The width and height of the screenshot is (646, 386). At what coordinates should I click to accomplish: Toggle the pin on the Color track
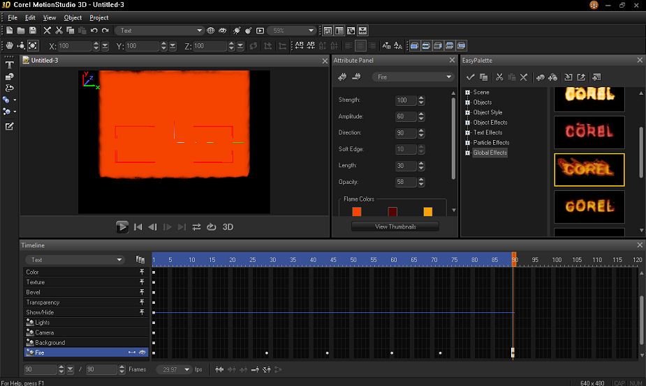click(x=142, y=272)
